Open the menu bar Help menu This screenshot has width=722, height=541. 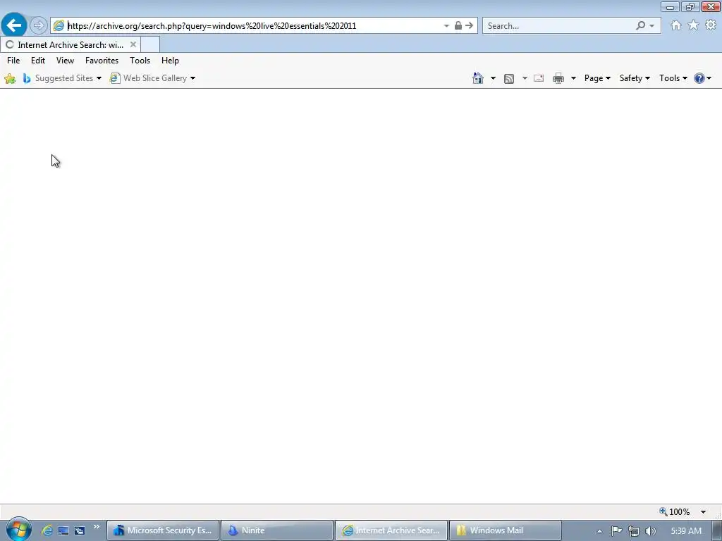[170, 61]
